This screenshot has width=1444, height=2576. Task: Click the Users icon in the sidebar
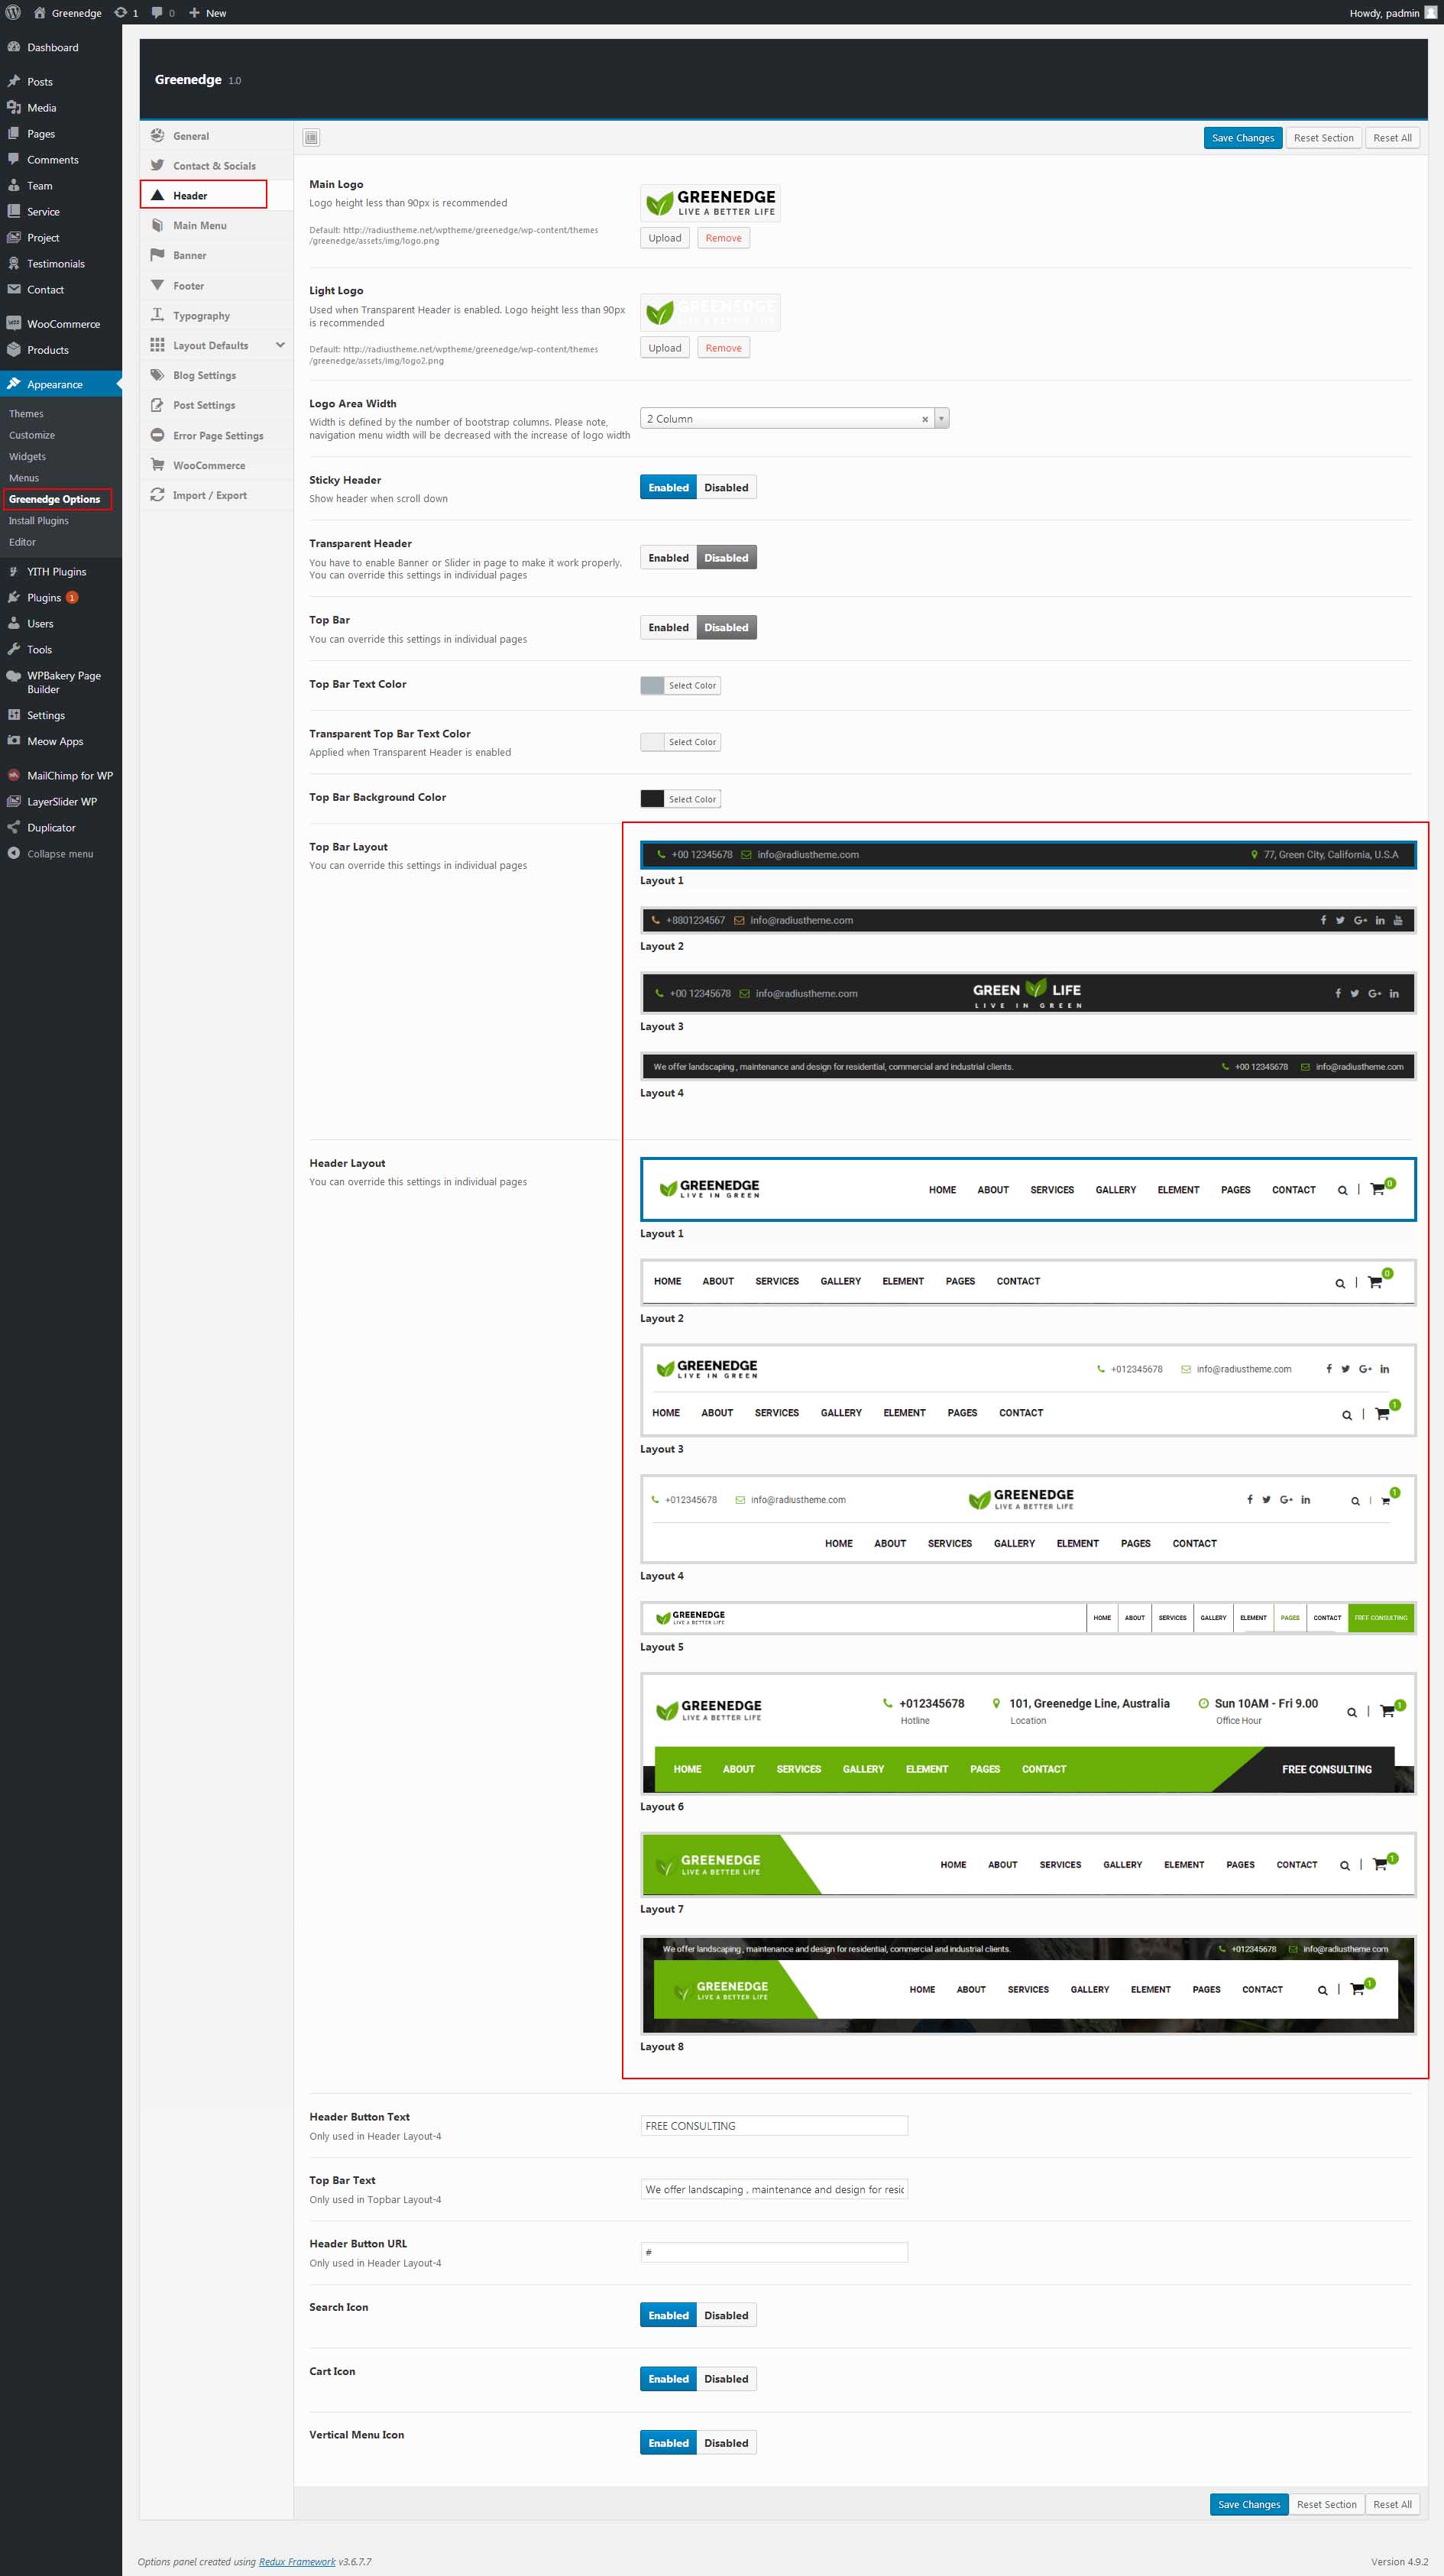pos(14,623)
